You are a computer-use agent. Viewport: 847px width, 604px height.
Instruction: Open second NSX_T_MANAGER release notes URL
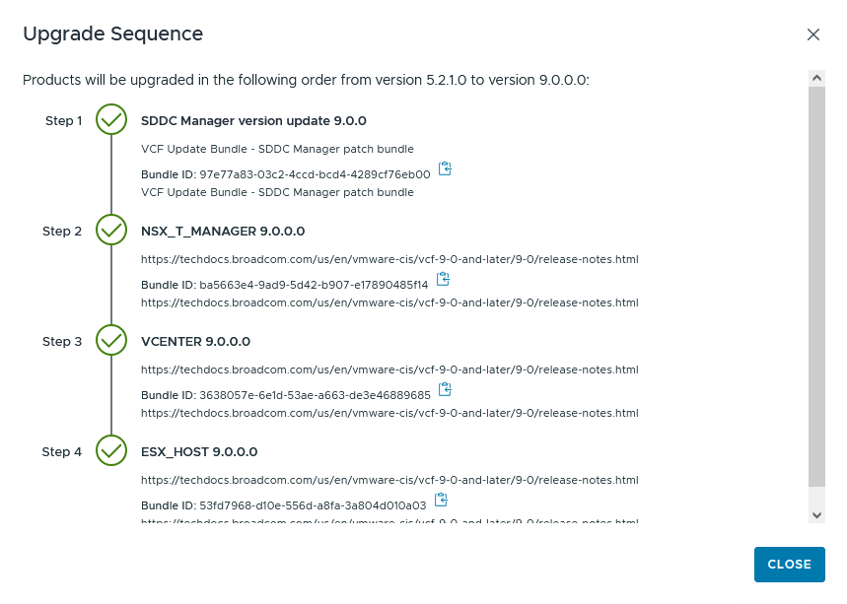click(389, 302)
